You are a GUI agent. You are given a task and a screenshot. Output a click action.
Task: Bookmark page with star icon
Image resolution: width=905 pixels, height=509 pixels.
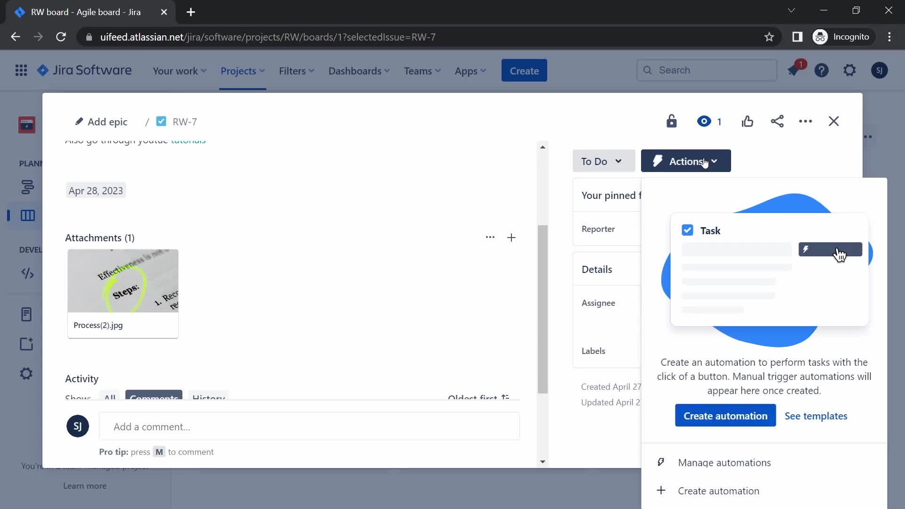[x=769, y=37]
